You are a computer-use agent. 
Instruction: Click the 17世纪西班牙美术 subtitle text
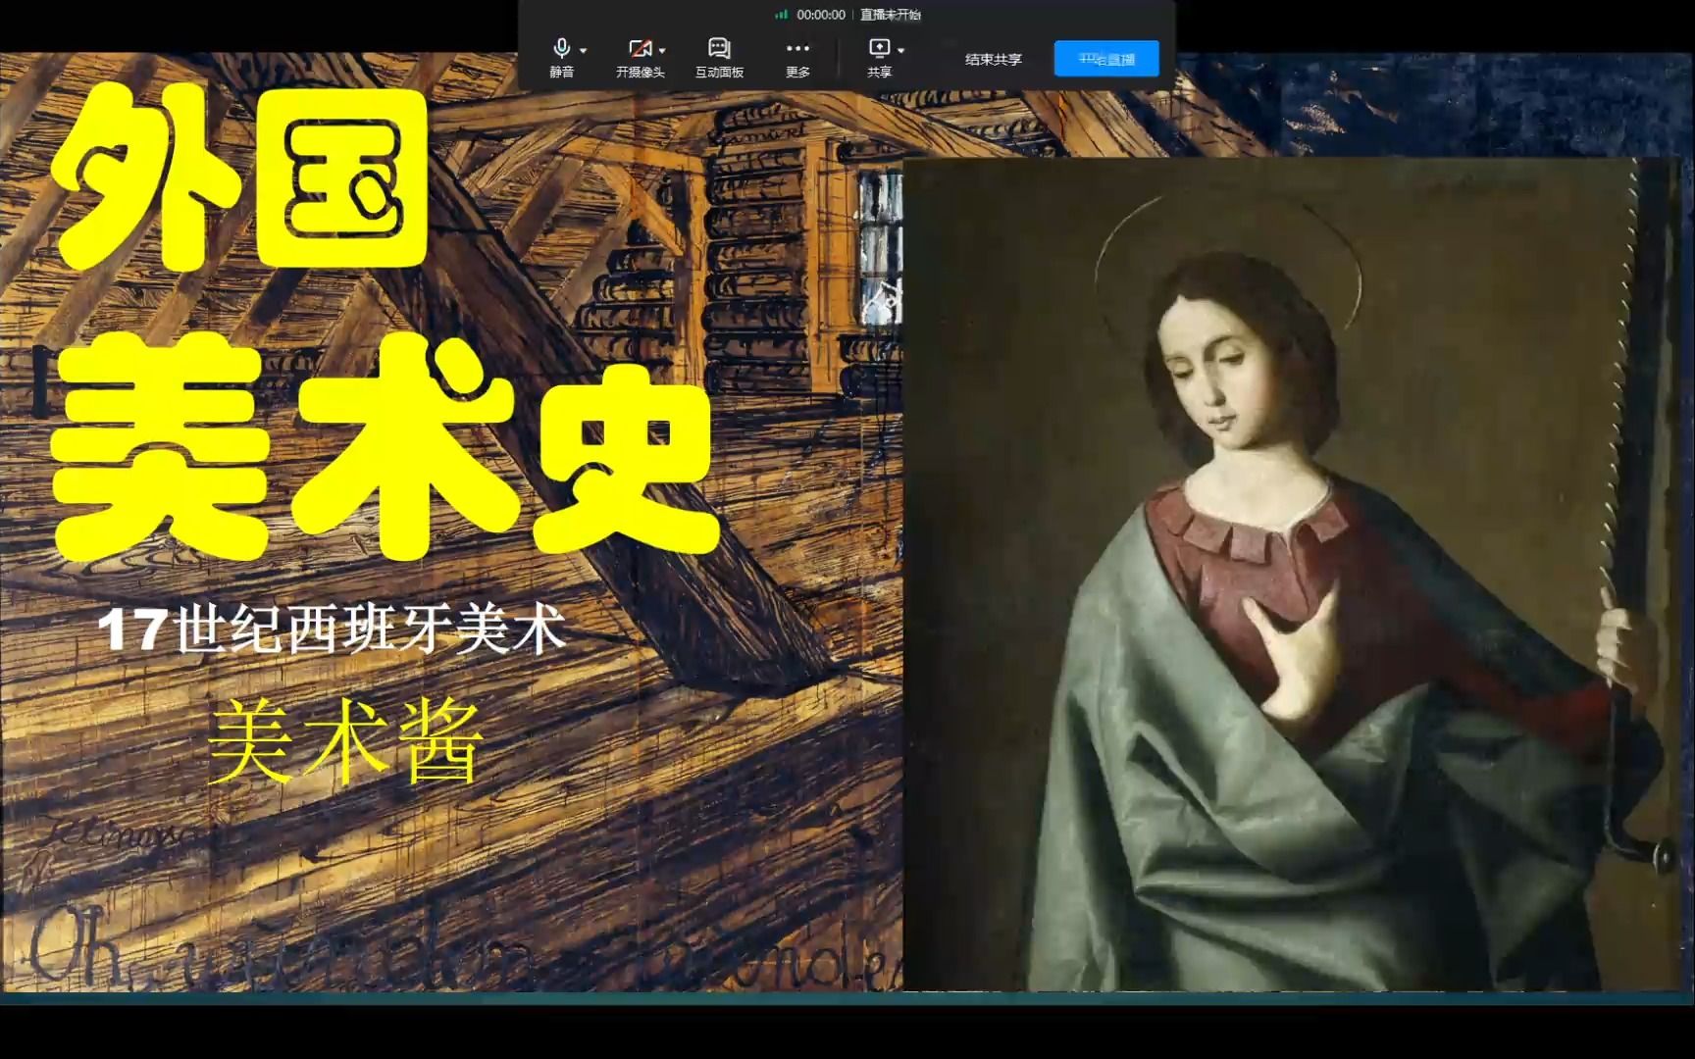click(x=333, y=629)
